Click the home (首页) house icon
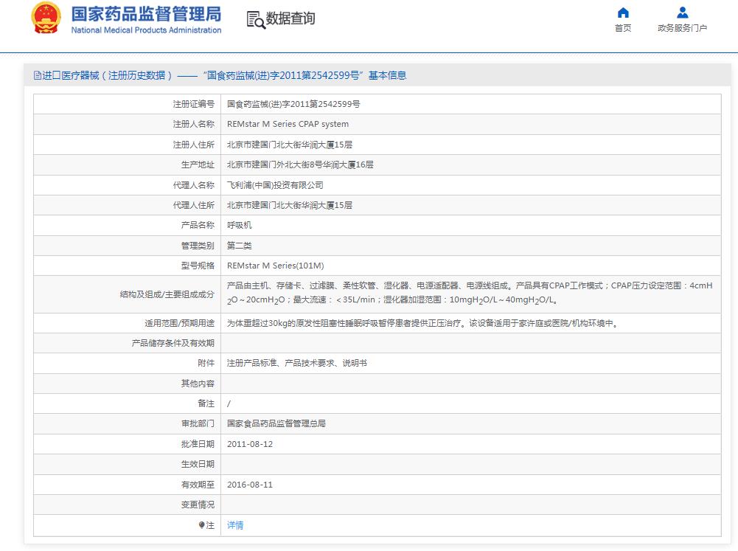The width and height of the screenshot is (738, 551). (623, 13)
